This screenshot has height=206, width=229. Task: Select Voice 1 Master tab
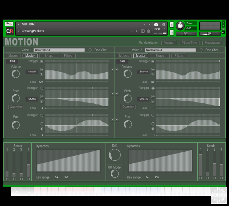(30, 56)
